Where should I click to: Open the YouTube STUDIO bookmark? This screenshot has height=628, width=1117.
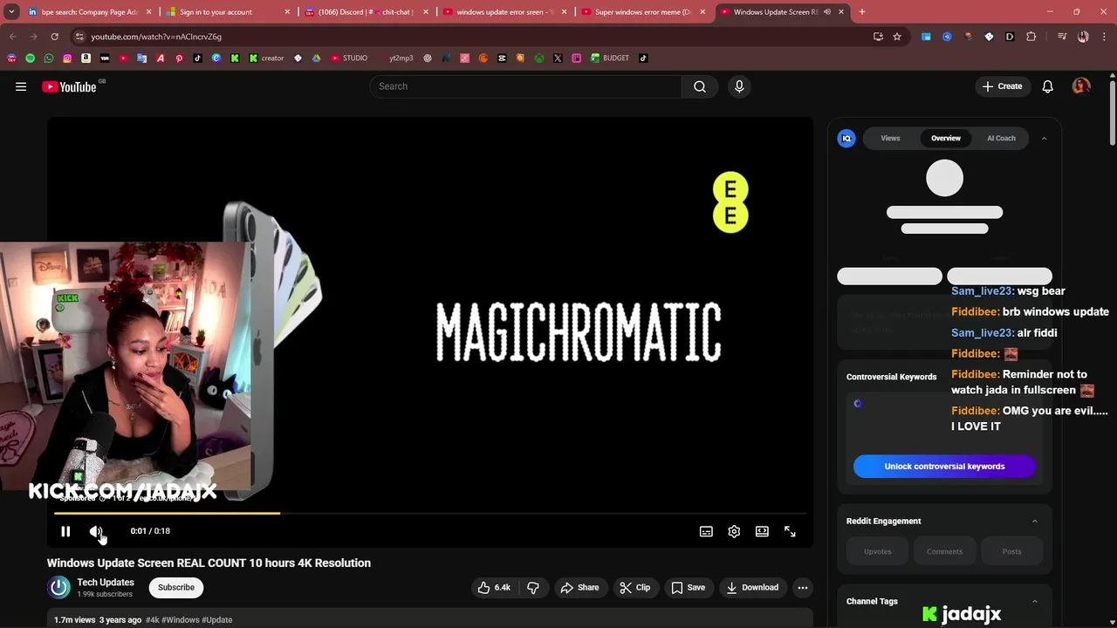(x=348, y=58)
